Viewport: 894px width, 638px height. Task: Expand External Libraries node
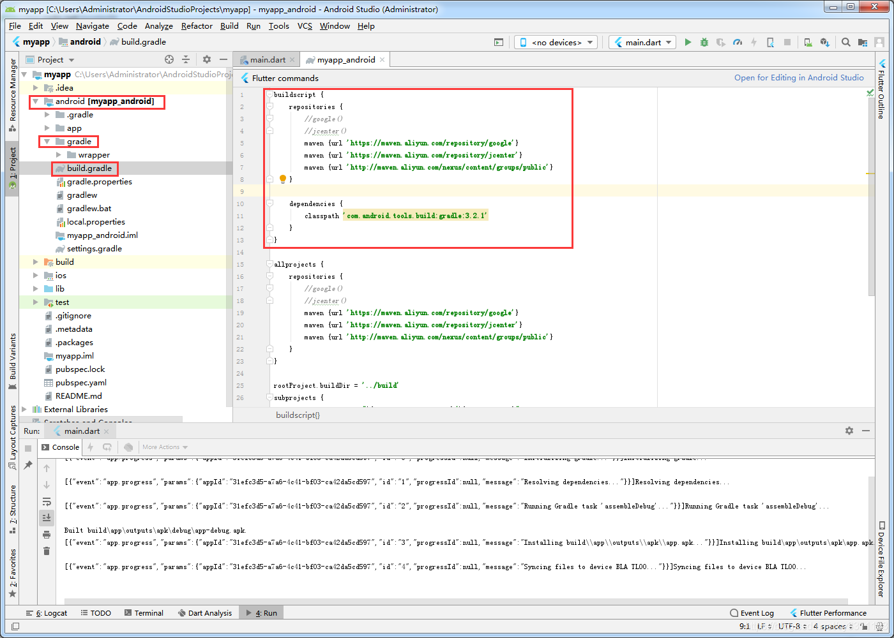tap(24, 410)
